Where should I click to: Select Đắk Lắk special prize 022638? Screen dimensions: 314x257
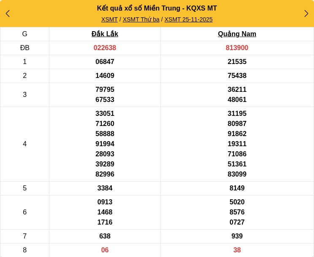[x=105, y=48]
